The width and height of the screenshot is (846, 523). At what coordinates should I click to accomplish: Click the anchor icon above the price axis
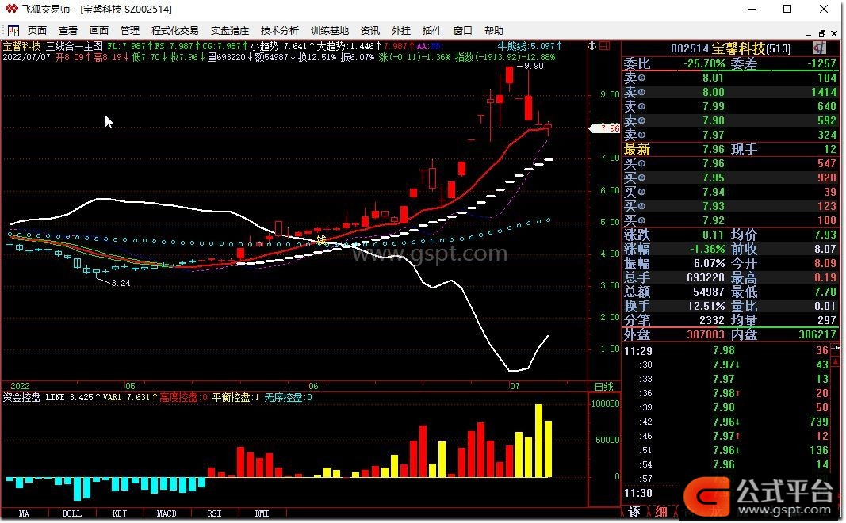coord(591,47)
